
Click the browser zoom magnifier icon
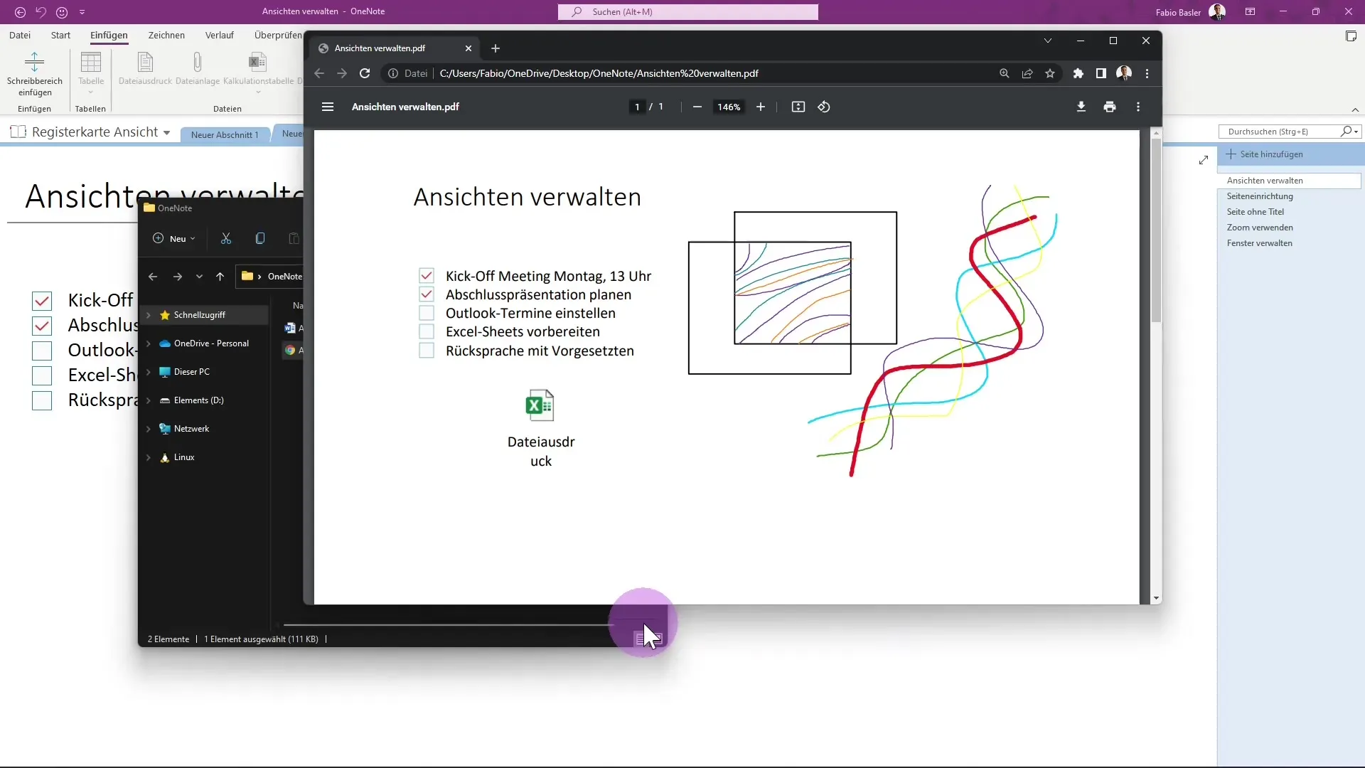pyautogui.click(x=1005, y=73)
